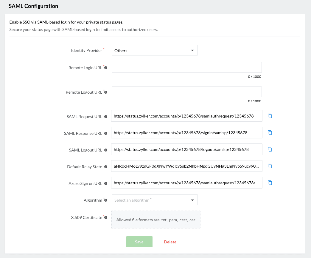Image resolution: width=311 pixels, height=258 pixels.
Task: Expand the Select an algorithm dropdown
Action: pos(154,200)
